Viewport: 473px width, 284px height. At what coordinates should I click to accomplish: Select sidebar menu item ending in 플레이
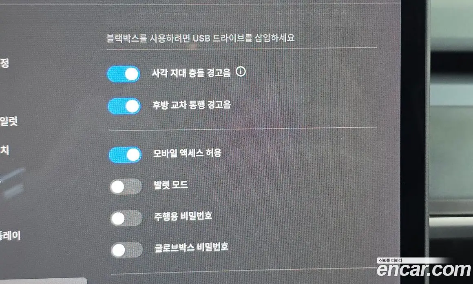[10, 235]
